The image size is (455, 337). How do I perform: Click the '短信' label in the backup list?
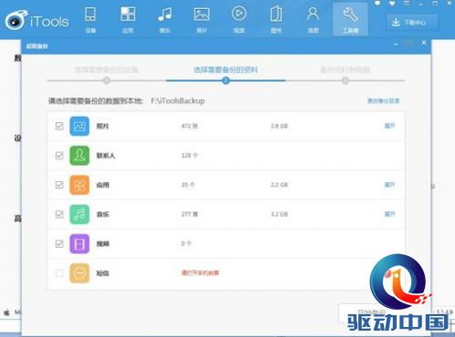[103, 273]
